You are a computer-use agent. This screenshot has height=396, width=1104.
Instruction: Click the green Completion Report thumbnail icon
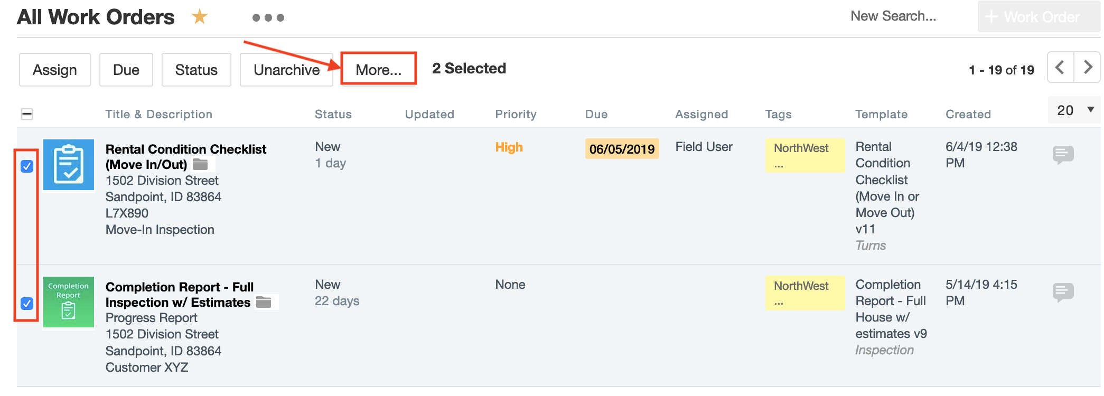pyautogui.click(x=69, y=302)
